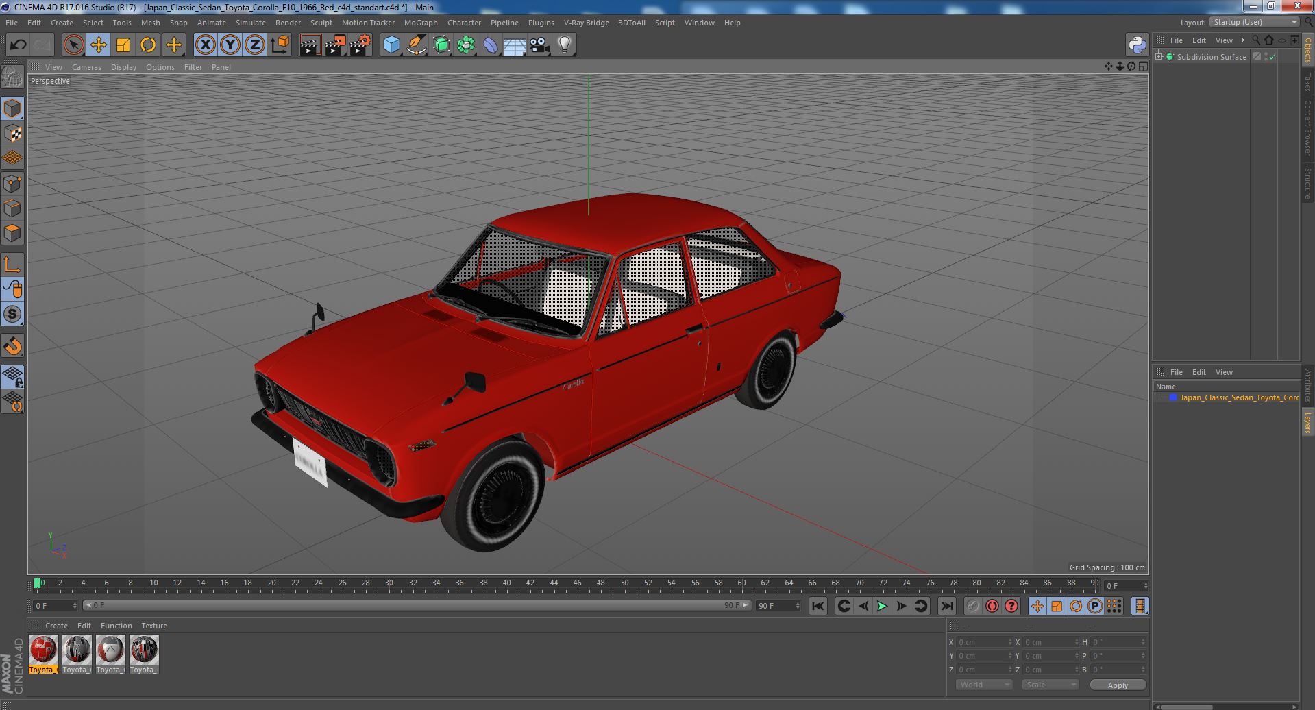Viewport: 1315px width, 710px height.
Task: Open the Scale mode dropdown
Action: click(x=1050, y=685)
